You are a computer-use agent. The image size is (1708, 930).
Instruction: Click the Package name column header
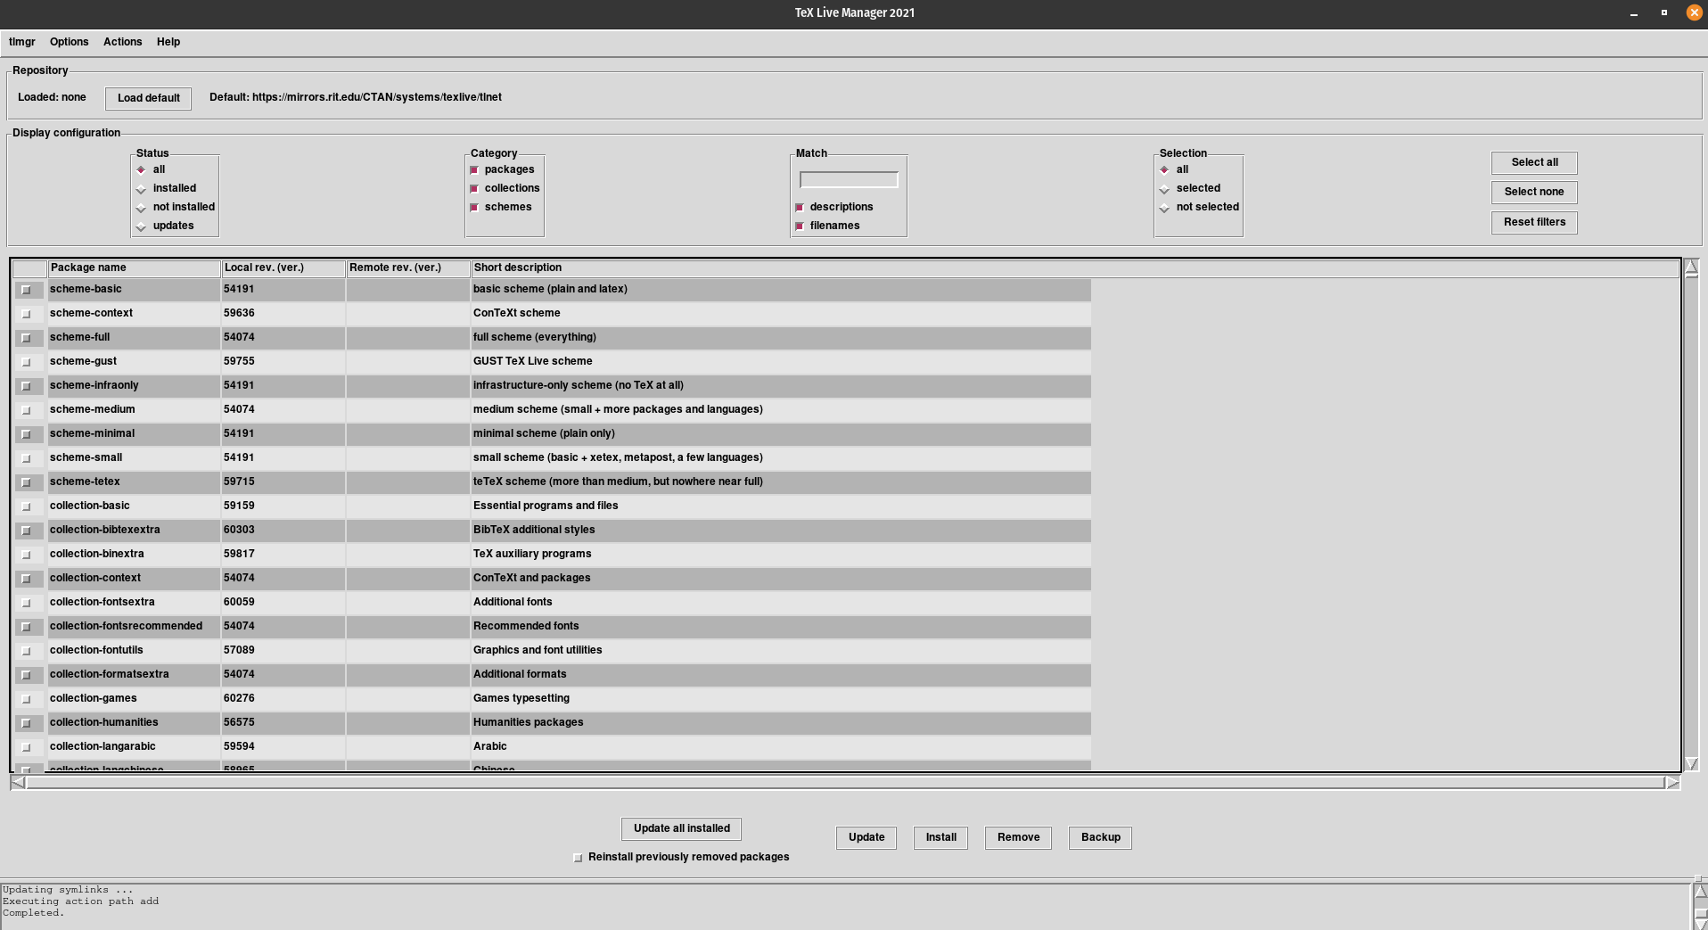(x=135, y=267)
